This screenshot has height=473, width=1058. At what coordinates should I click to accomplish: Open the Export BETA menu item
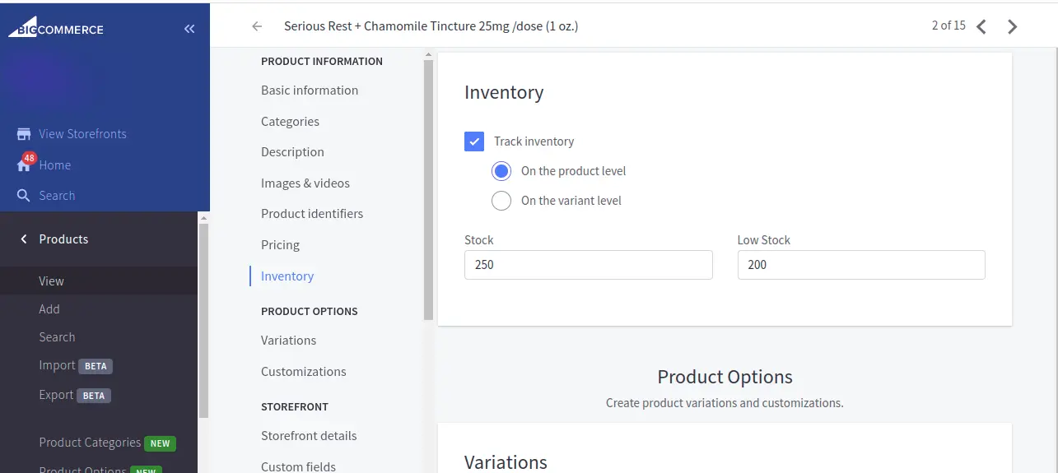click(x=56, y=395)
